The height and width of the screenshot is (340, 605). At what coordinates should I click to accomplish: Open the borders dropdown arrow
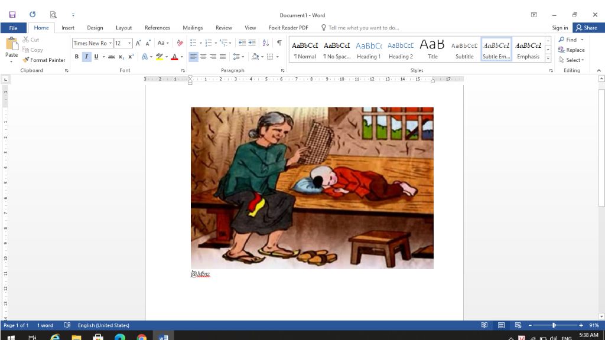tap(278, 57)
